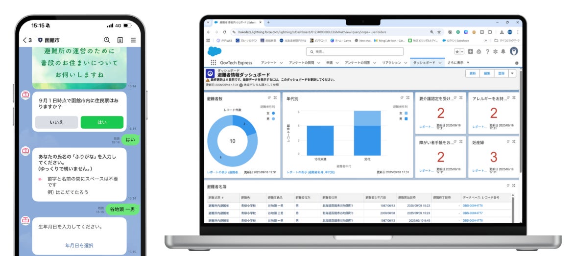Open the ログイン | Salesforce bookmark
The image size is (574, 256).
(x=456, y=41)
